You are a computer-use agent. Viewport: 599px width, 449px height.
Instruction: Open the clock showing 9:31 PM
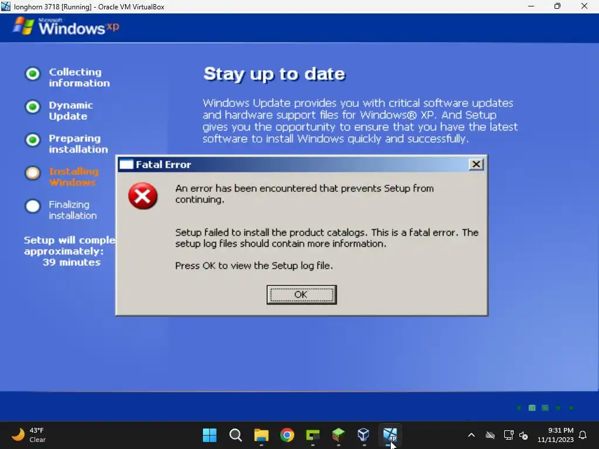tap(556, 435)
